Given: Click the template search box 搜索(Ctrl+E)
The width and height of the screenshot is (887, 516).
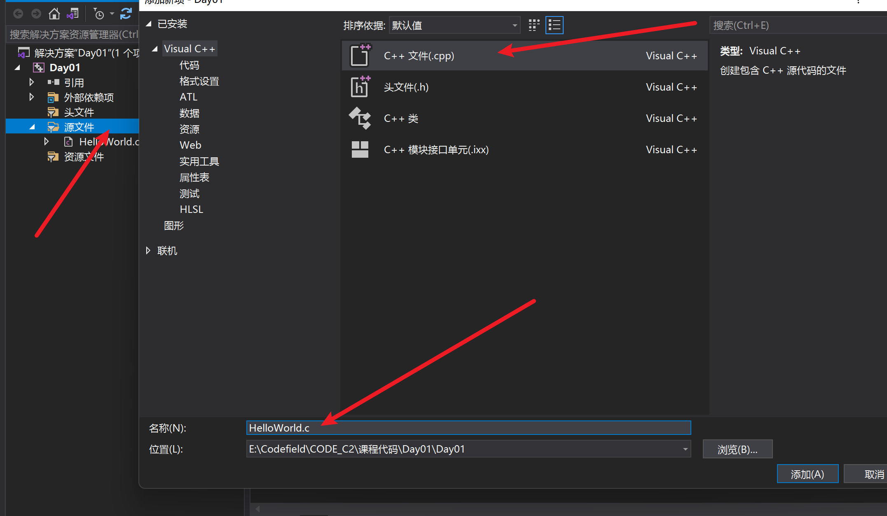Looking at the screenshot, I should click(798, 26).
